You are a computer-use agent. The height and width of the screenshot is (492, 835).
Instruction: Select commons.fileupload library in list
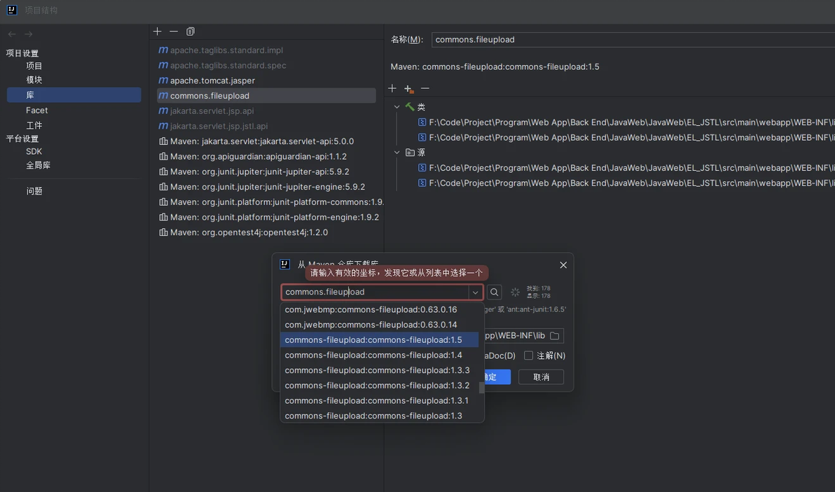click(266, 96)
